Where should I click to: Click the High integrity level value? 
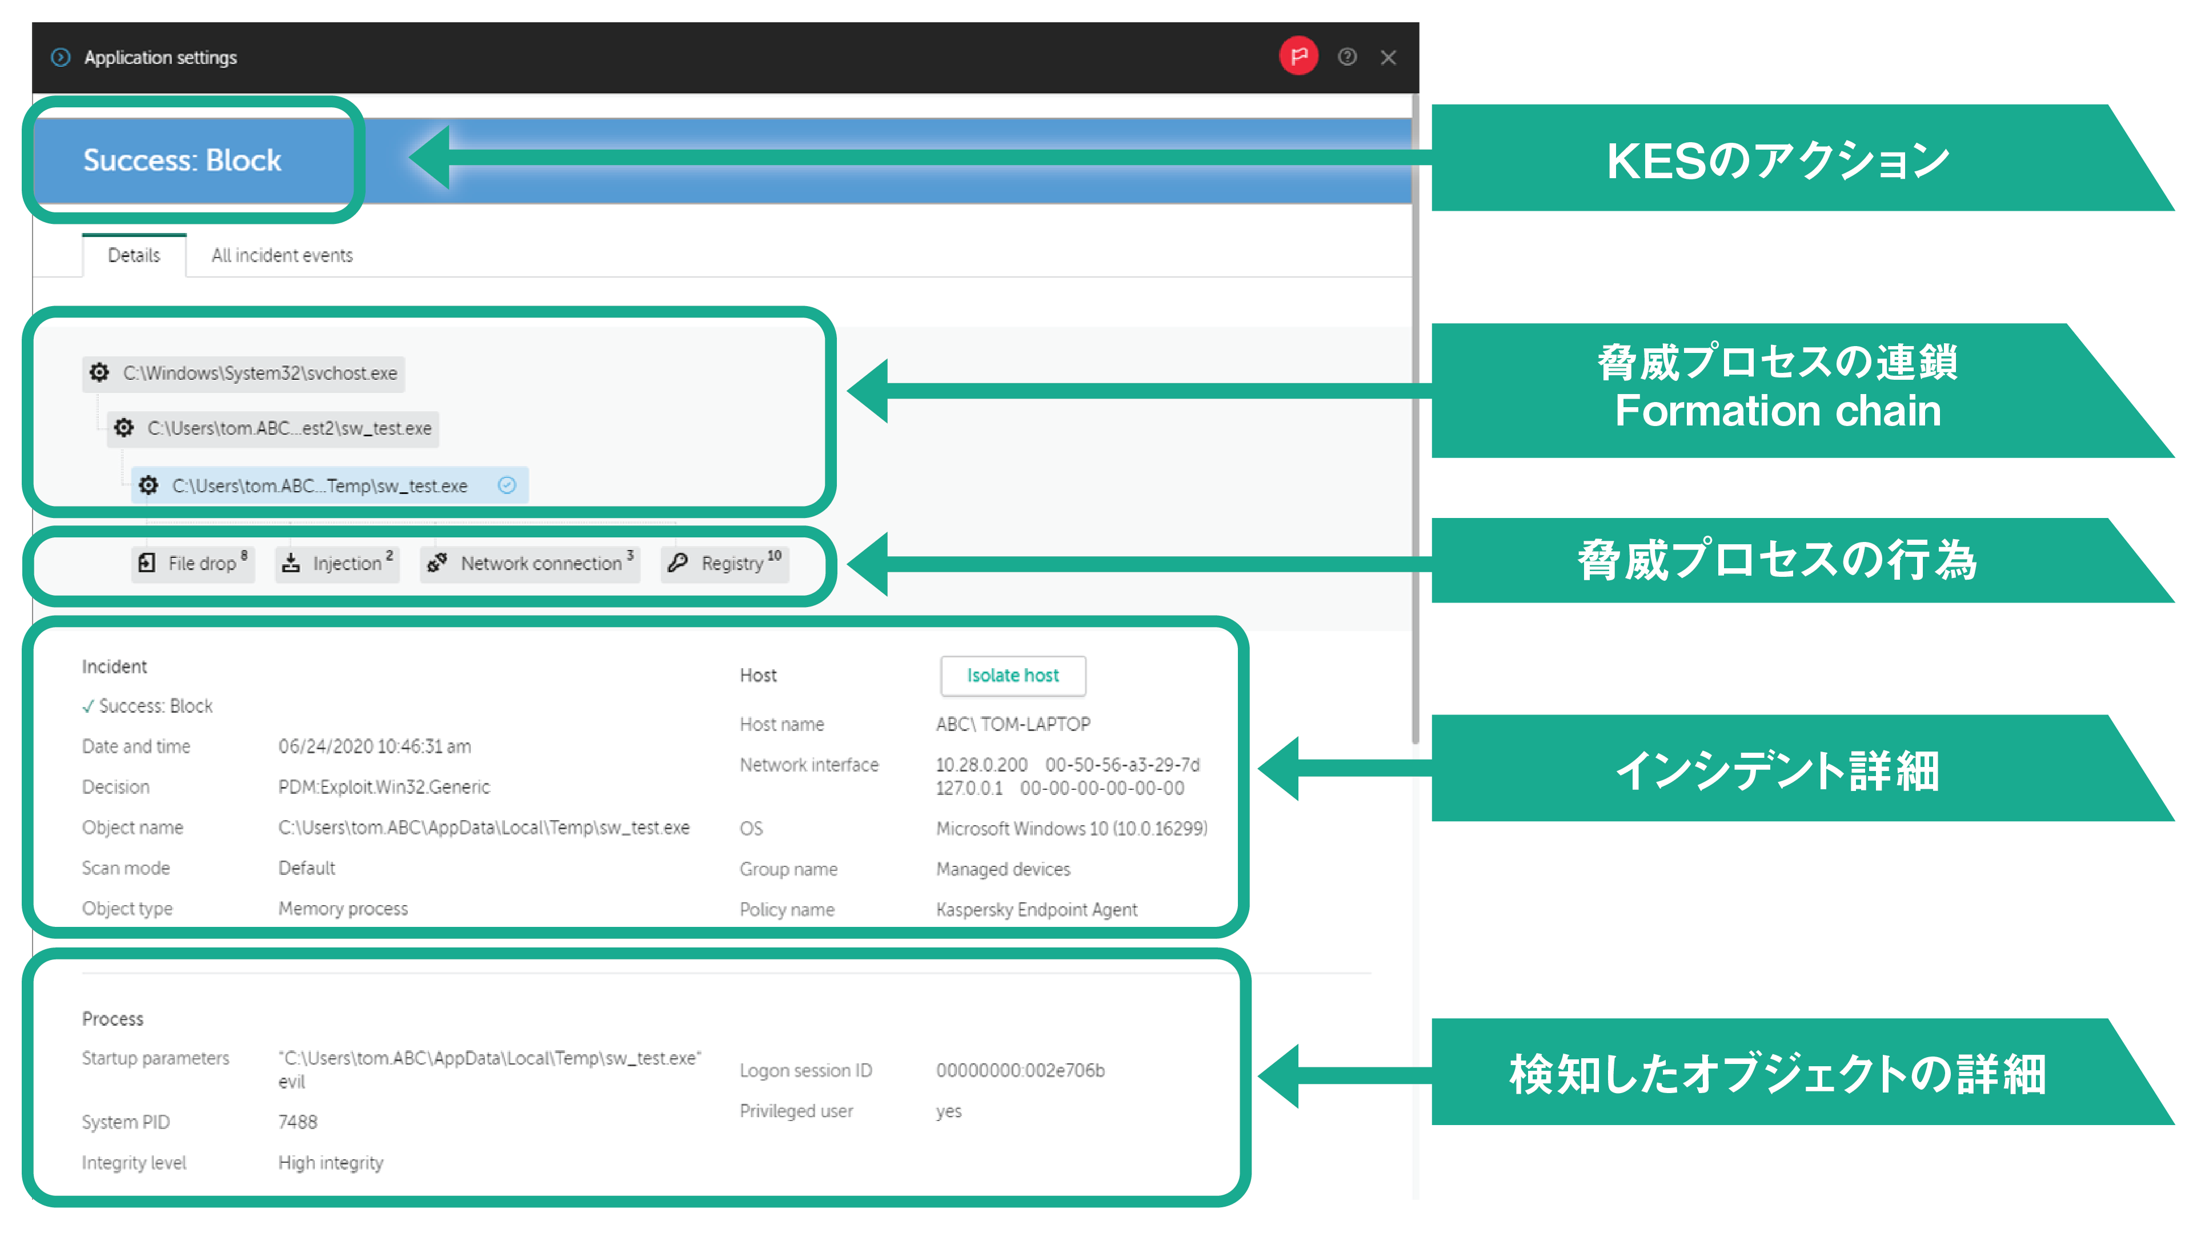(x=330, y=1163)
